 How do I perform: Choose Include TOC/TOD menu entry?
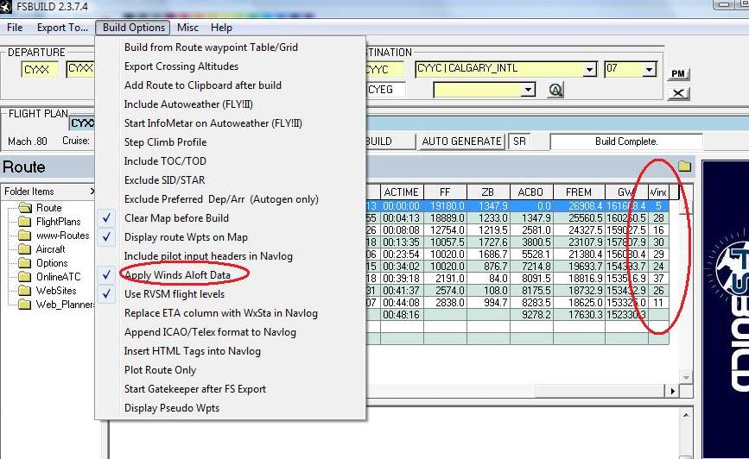[x=165, y=161]
